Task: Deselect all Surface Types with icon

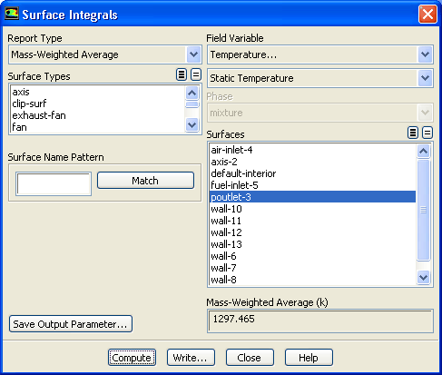Action: [x=196, y=74]
